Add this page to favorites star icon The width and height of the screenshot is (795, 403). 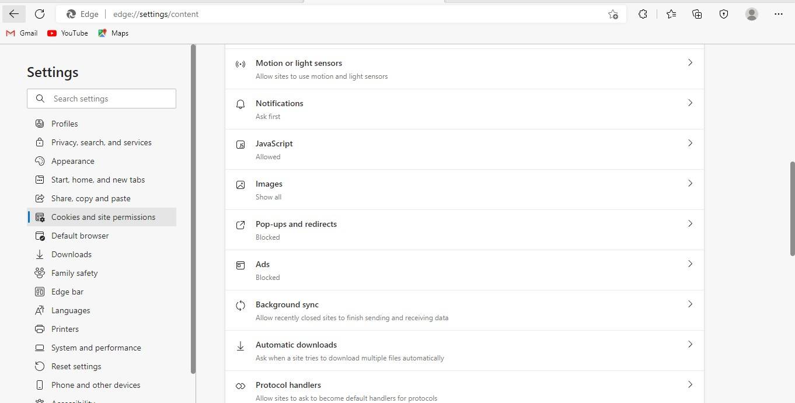(x=613, y=15)
